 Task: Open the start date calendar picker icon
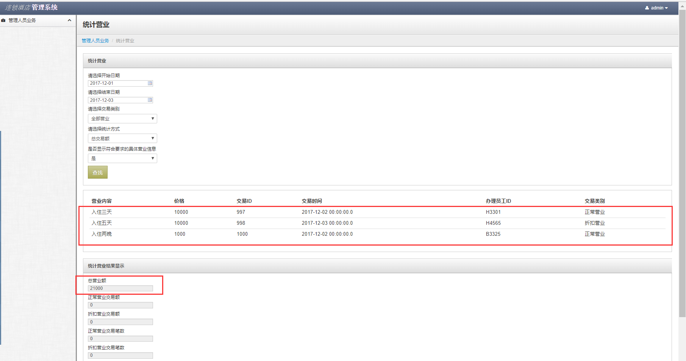coord(150,83)
